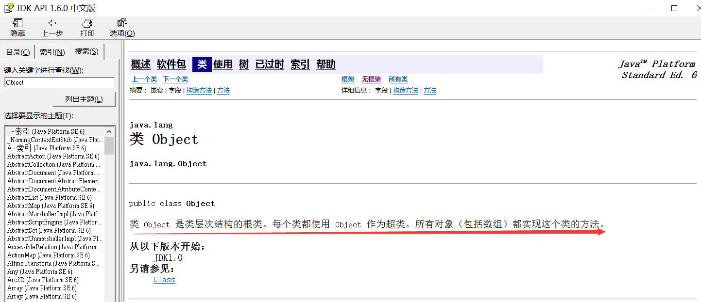Open the 概述 navigation link
The height and width of the screenshot is (302, 701).
pyautogui.click(x=141, y=64)
